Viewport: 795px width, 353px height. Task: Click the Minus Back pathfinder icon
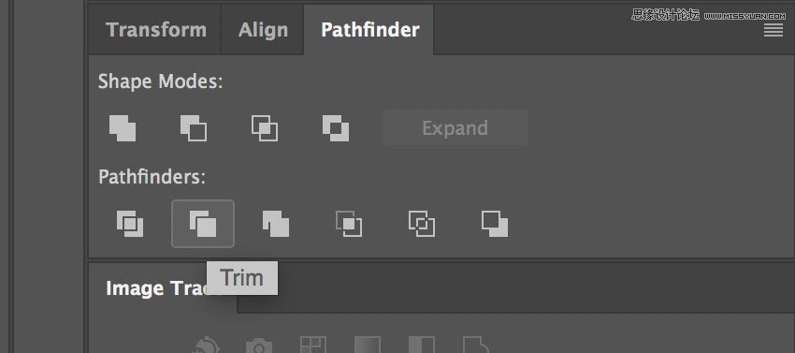click(495, 224)
